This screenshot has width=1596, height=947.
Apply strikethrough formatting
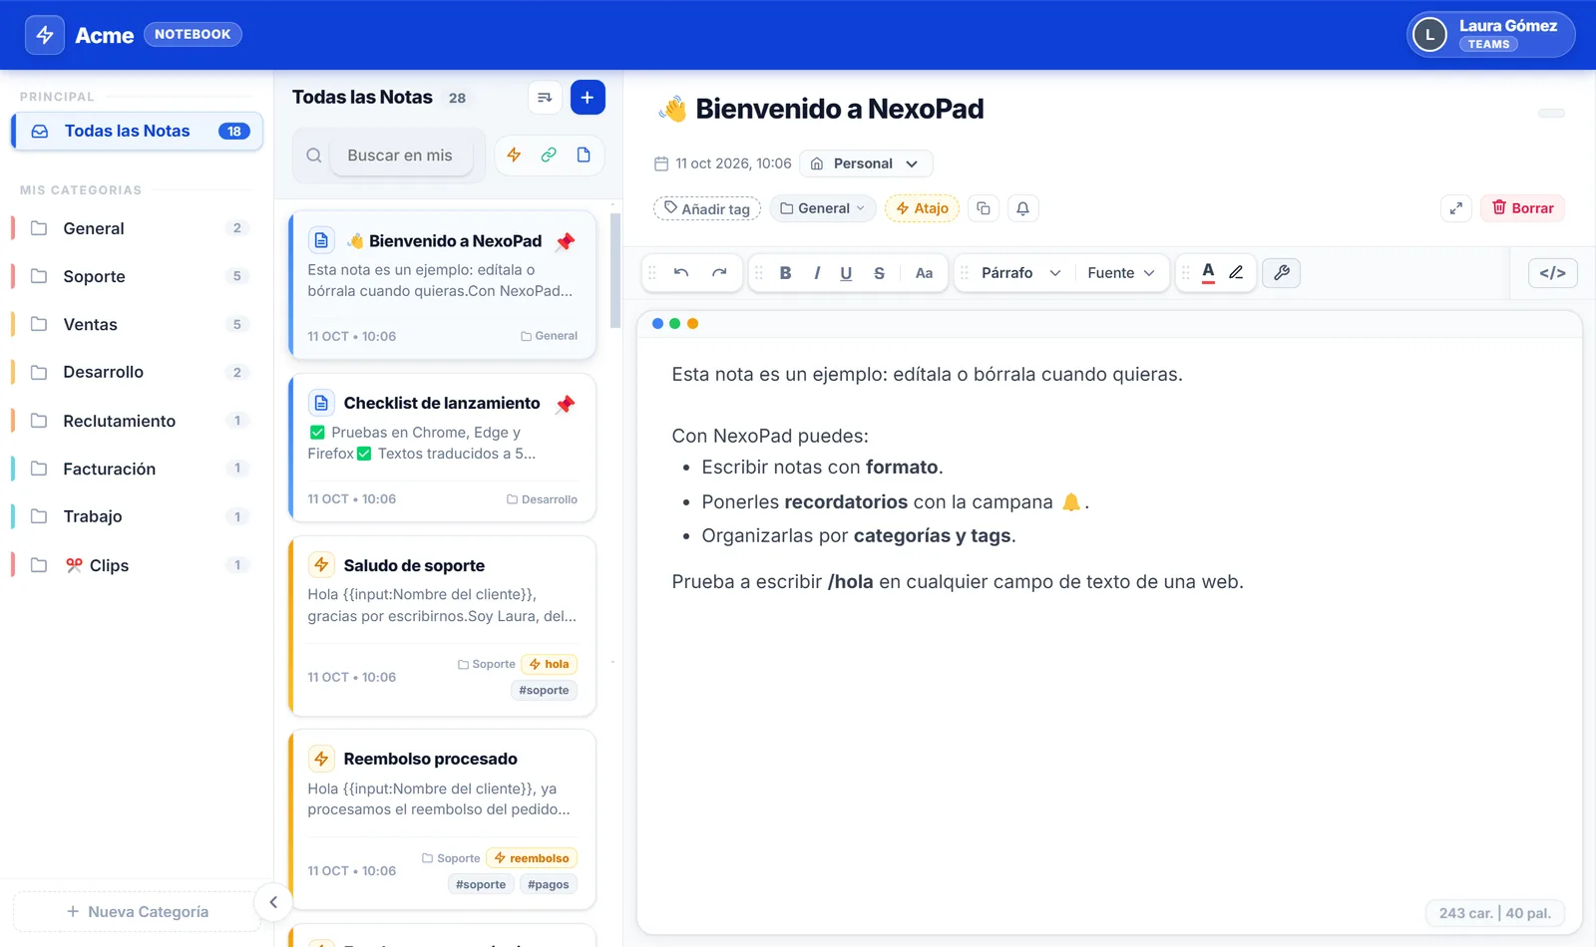(x=879, y=273)
